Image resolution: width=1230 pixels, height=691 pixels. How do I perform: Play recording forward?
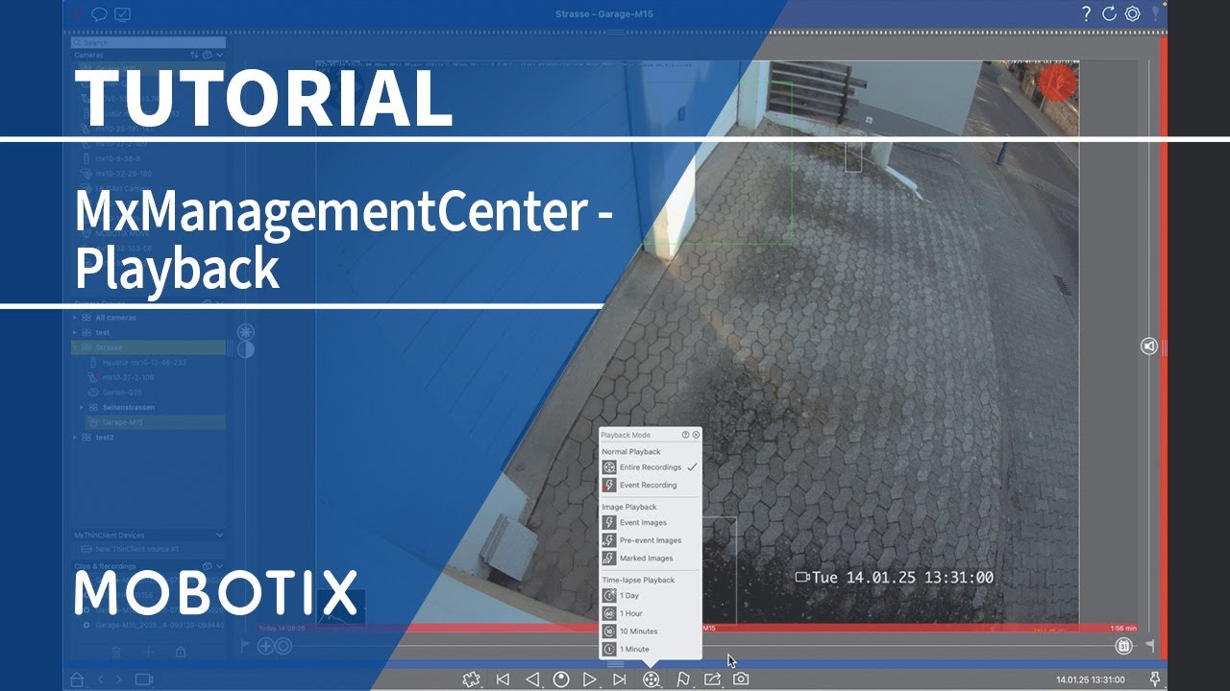[590, 679]
